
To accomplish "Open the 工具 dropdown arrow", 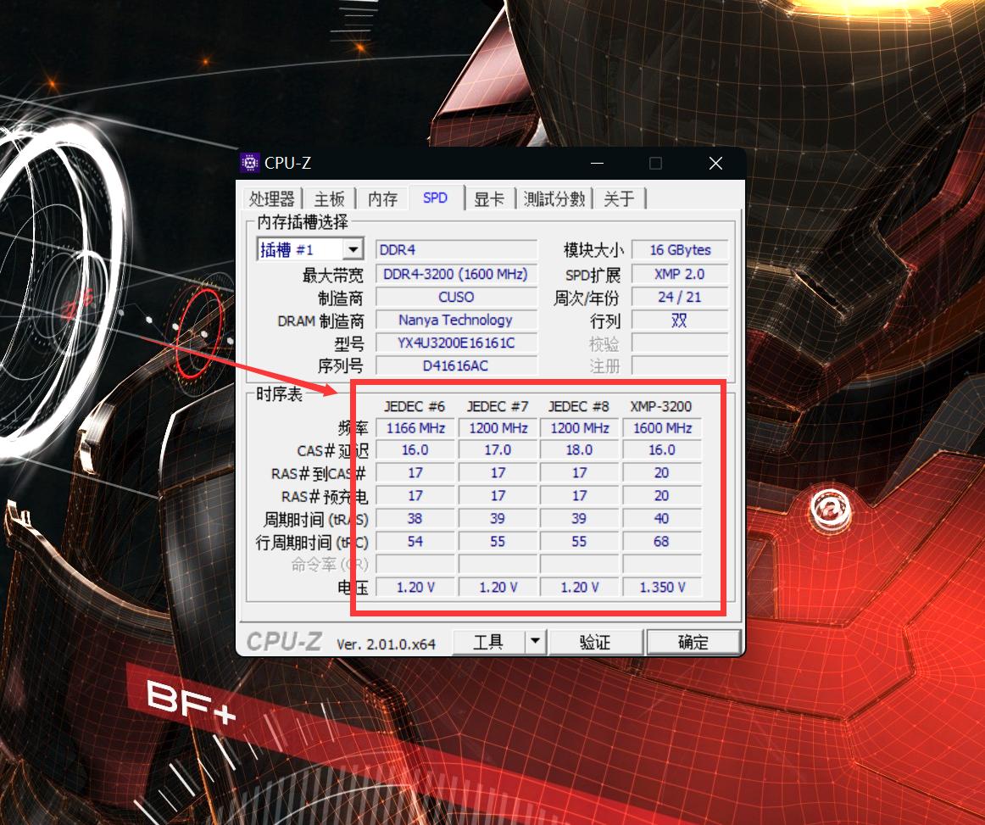I will click(x=535, y=642).
